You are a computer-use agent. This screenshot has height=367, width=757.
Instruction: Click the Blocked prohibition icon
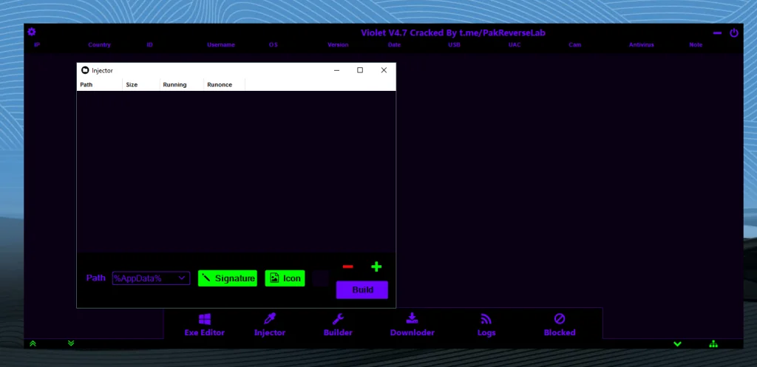(560, 319)
